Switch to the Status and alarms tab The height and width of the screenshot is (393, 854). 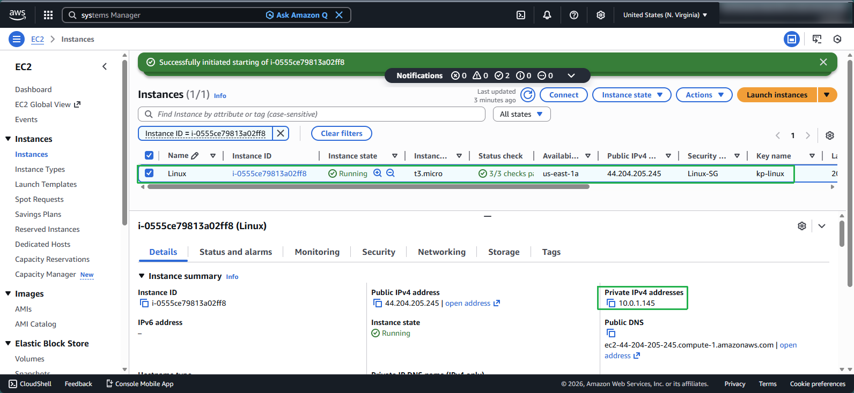235,252
